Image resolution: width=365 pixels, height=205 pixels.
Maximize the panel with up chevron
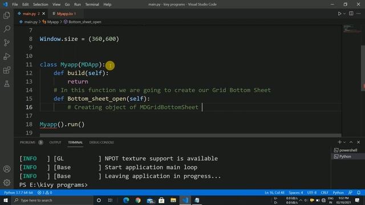click(351, 142)
